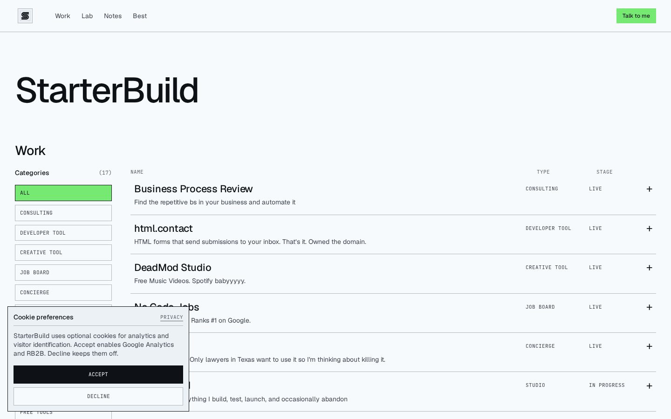This screenshot has height=419, width=671.
Task: Click the StarterBuild page heading
Action: (107, 90)
